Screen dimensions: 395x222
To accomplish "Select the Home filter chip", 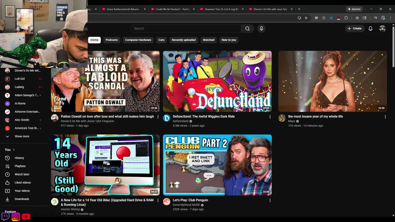I will click(x=94, y=40).
